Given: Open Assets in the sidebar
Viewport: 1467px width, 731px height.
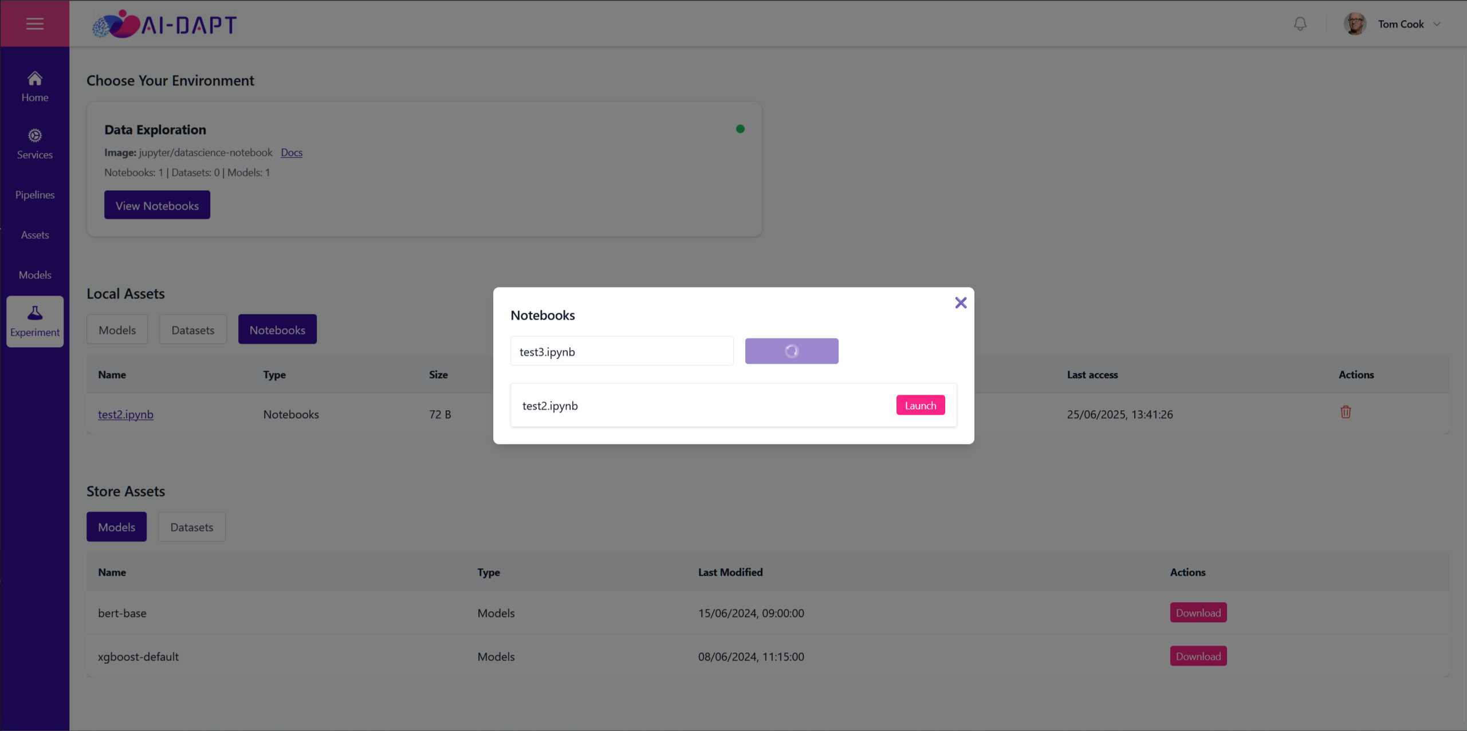Looking at the screenshot, I should (x=35, y=235).
